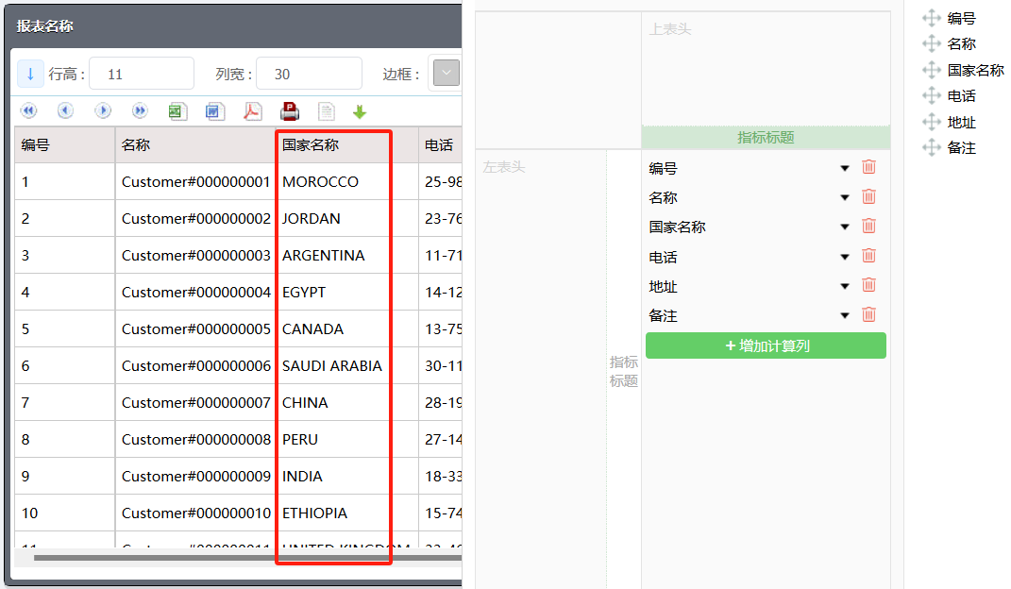Expand the dropdown arrow for 编号 field
Screen dimensions: 1011x589
pyautogui.click(x=845, y=169)
